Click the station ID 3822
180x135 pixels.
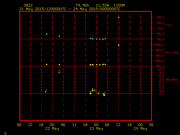(x=28, y=5)
